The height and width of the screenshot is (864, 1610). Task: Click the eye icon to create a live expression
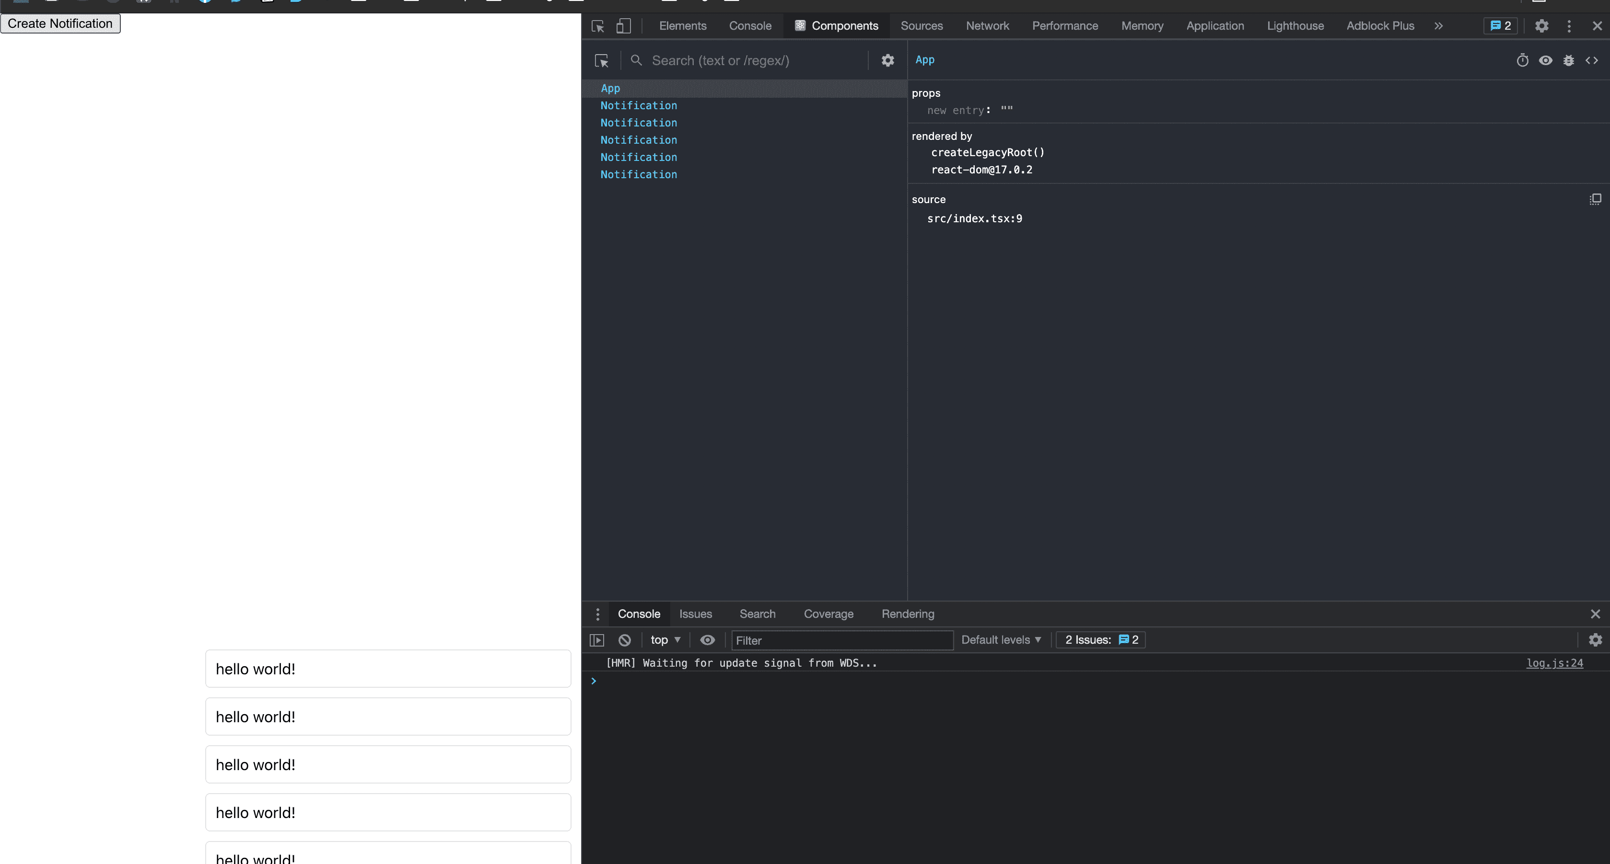(707, 640)
